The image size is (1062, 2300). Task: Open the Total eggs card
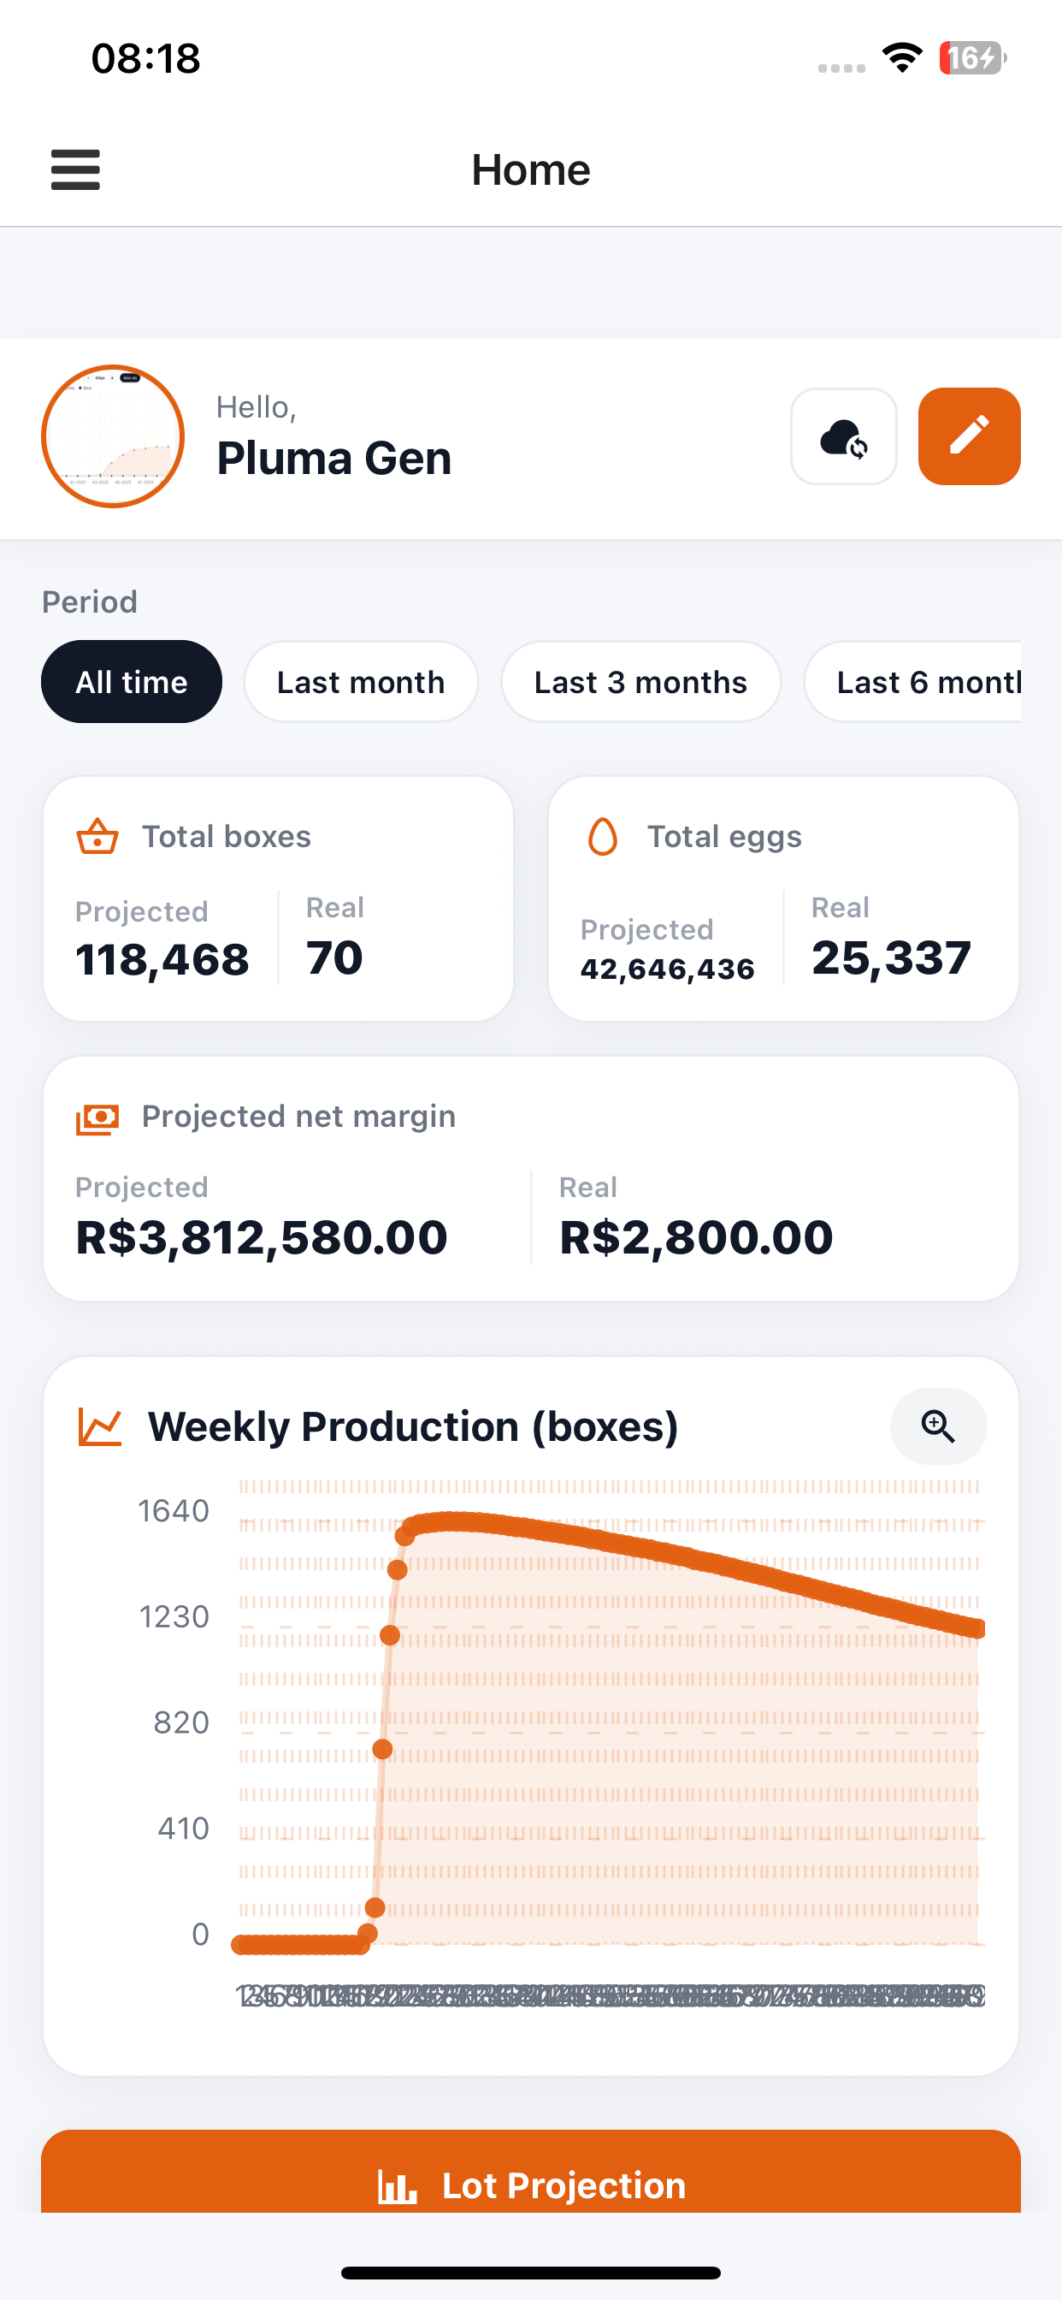tap(783, 899)
